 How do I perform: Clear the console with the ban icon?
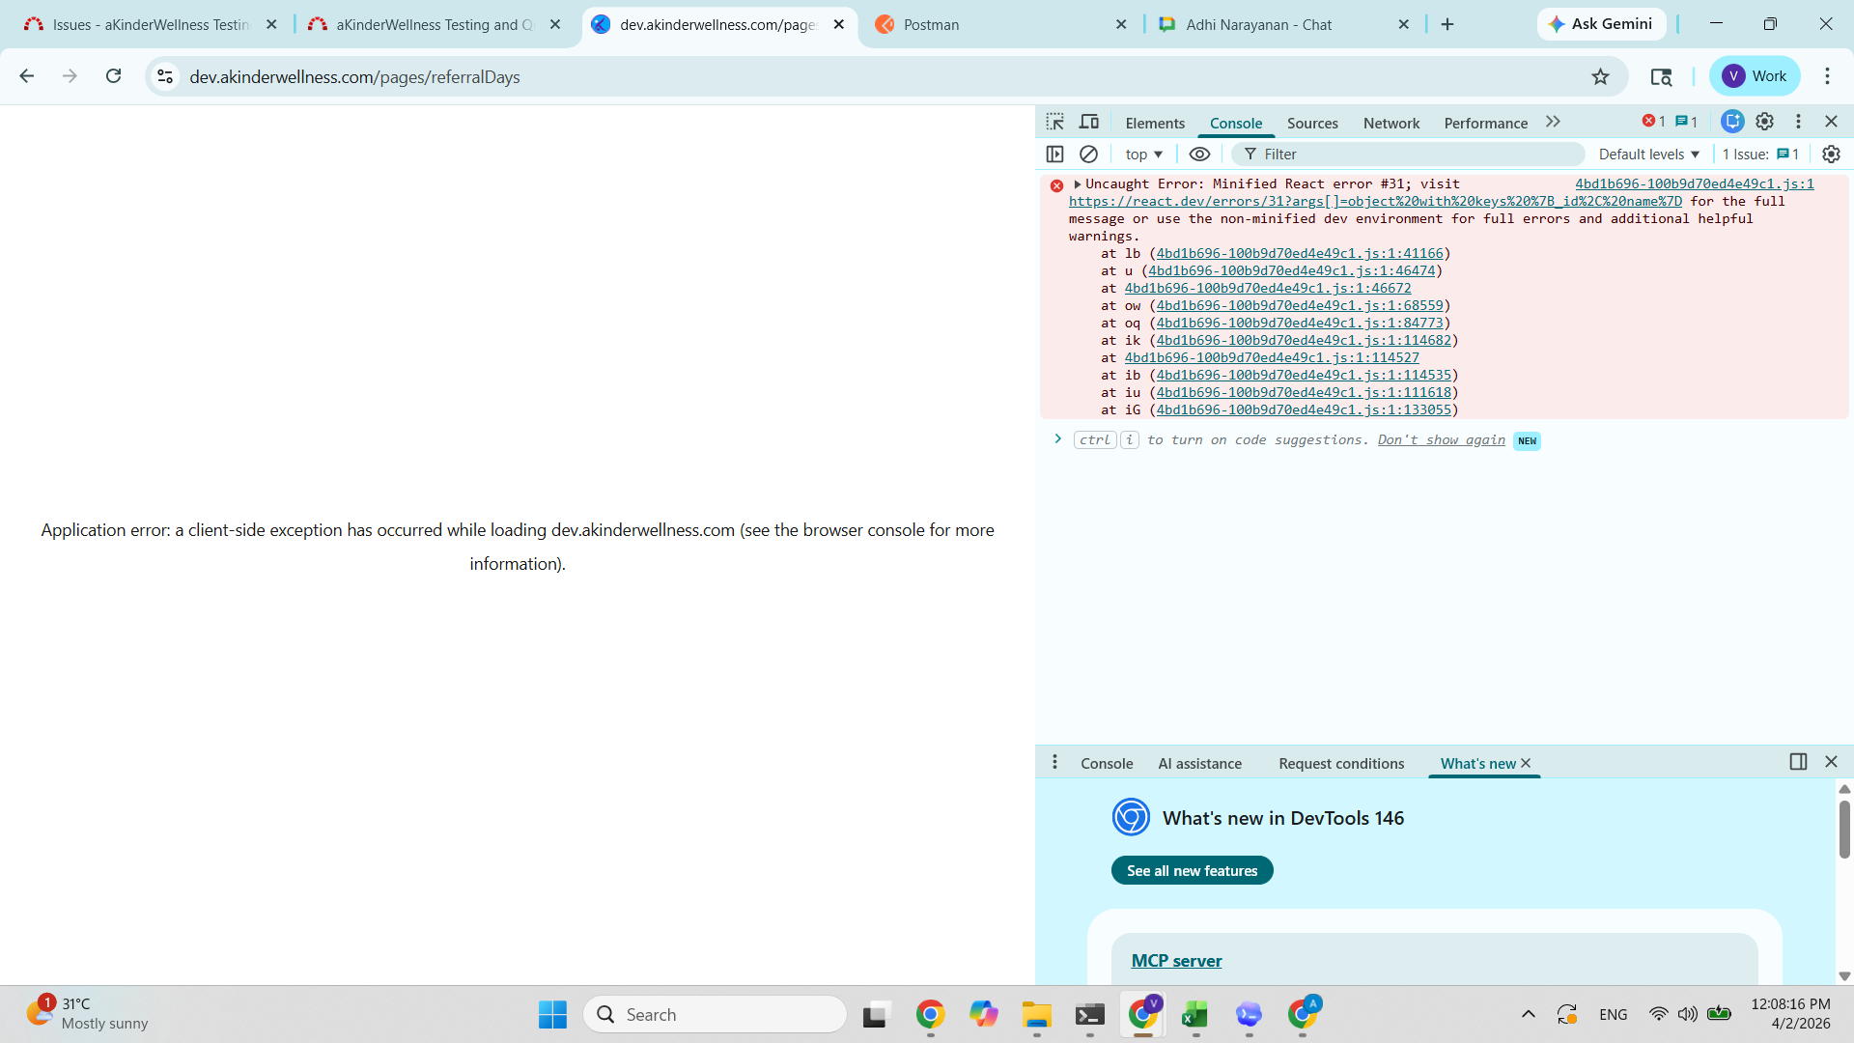tap(1088, 155)
